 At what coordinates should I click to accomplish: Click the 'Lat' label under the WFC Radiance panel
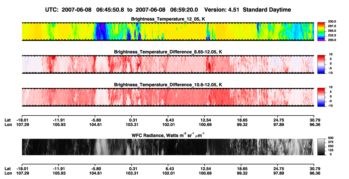click(x=8, y=169)
